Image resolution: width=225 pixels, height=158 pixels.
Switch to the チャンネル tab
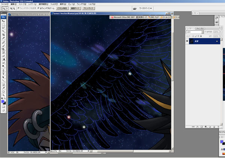click(200, 29)
